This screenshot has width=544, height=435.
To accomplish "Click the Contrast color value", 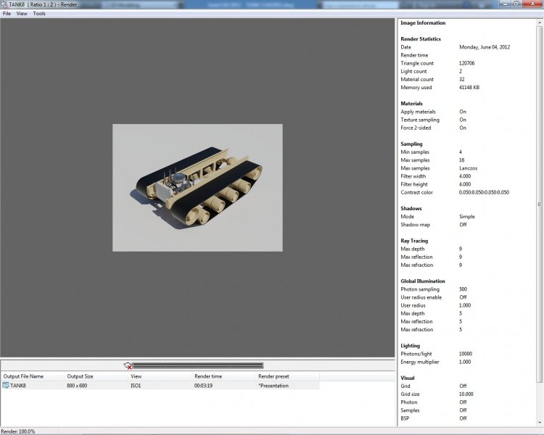I will coord(484,192).
